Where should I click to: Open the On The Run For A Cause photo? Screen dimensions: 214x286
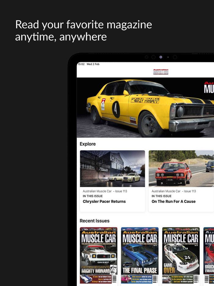(181, 168)
